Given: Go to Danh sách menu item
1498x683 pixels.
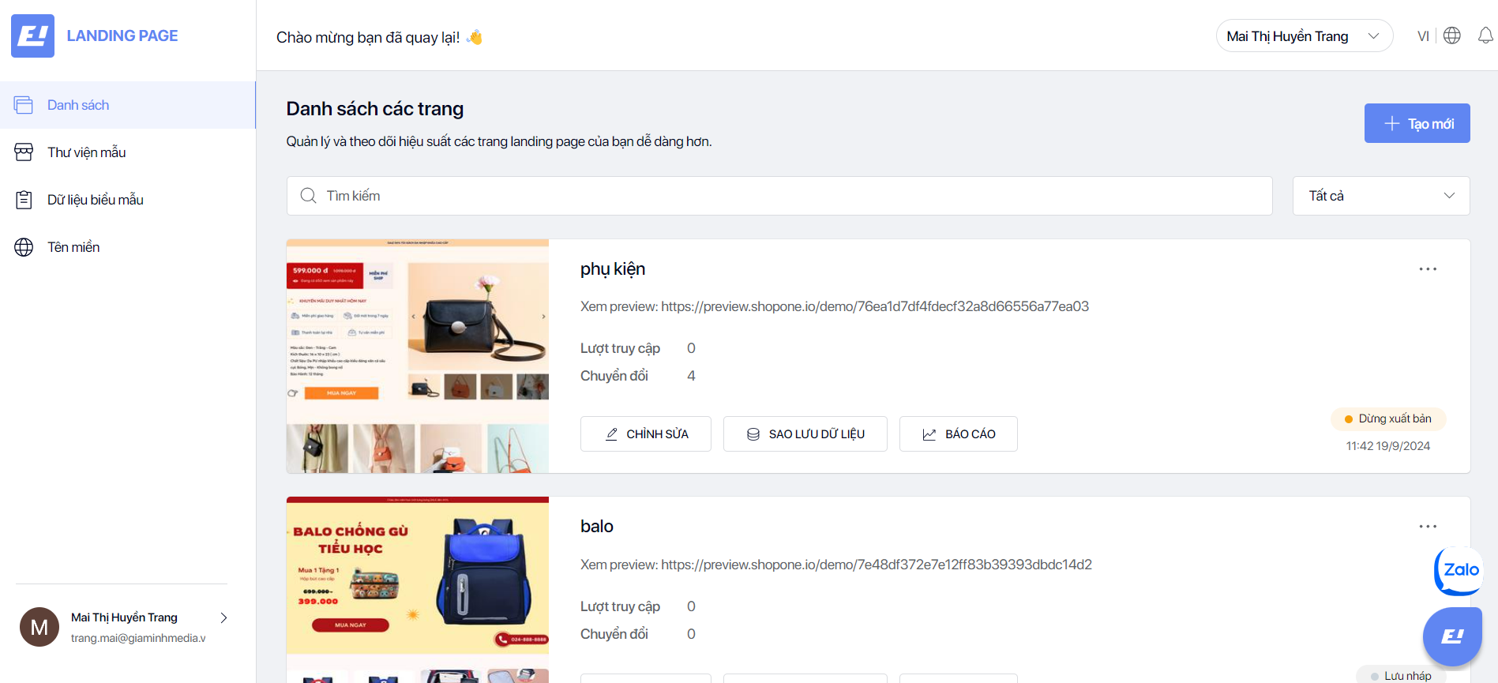Looking at the screenshot, I should [128, 105].
